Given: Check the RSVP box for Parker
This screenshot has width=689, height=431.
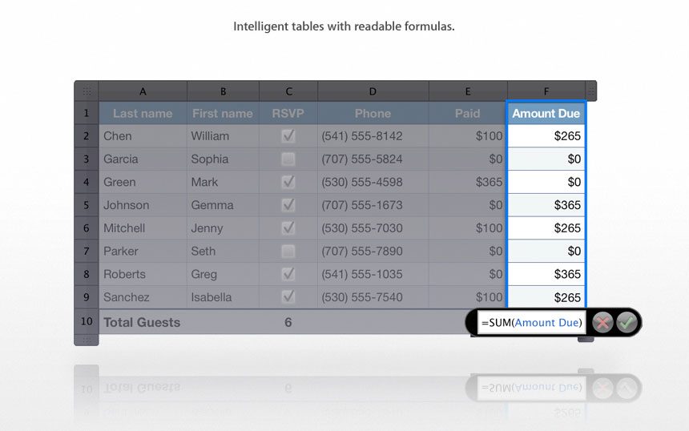Looking at the screenshot, I should [288, 252].
